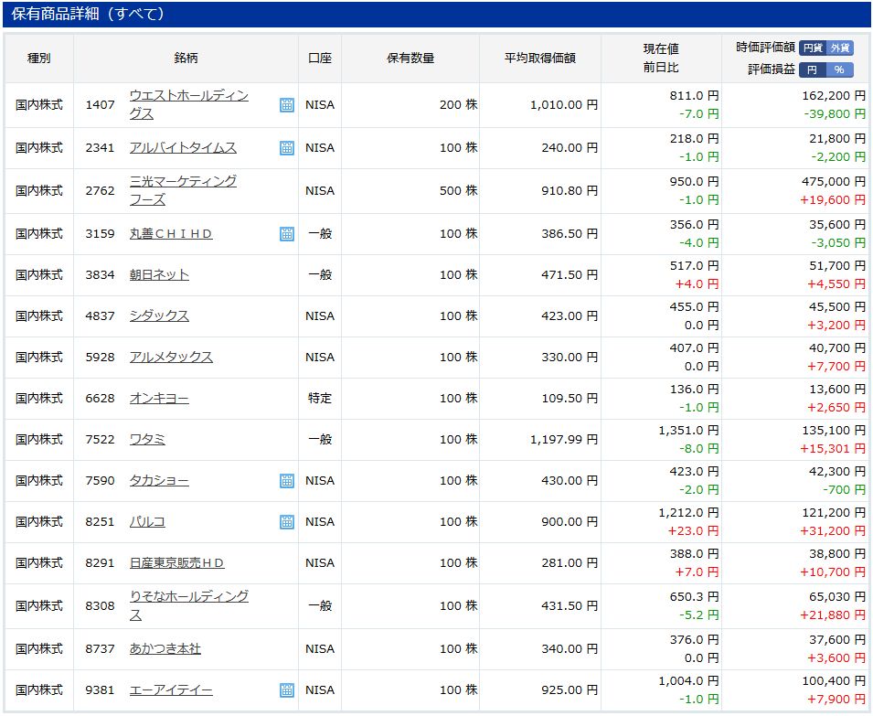Open タカショー stock link
Viewport: 873px width, 716px height.
pos(159,480)
